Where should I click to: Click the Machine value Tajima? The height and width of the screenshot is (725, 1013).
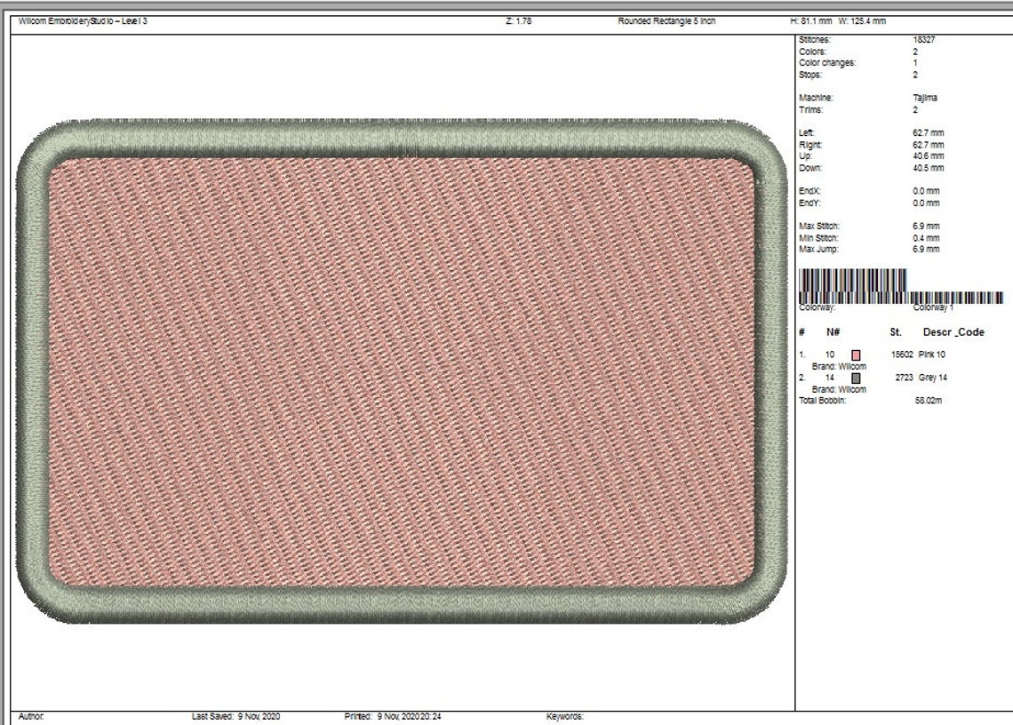[924, 100]
